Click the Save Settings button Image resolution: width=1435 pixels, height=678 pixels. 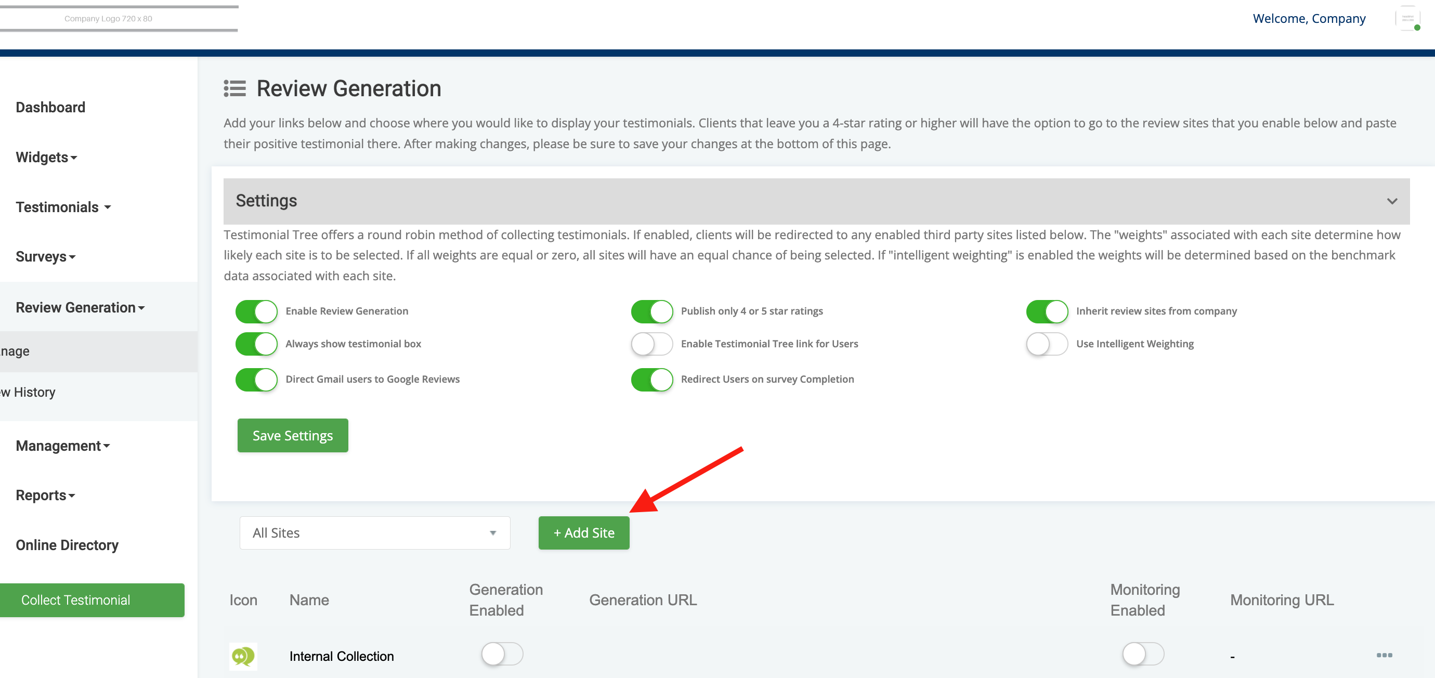coord(292,435)
